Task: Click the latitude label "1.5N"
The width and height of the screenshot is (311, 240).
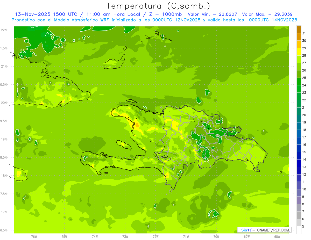Action: (x=4, y=48)
